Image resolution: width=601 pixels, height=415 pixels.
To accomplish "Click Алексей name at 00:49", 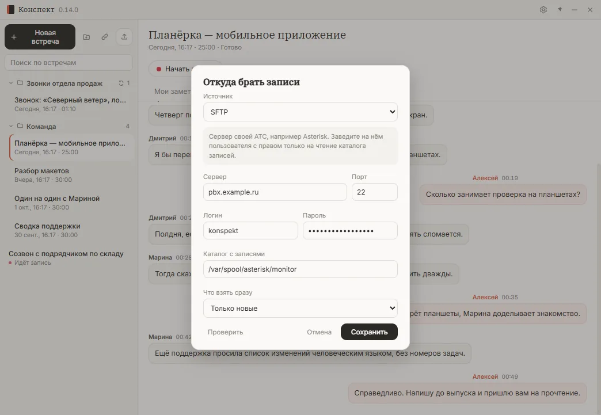I will coord(485,376).
